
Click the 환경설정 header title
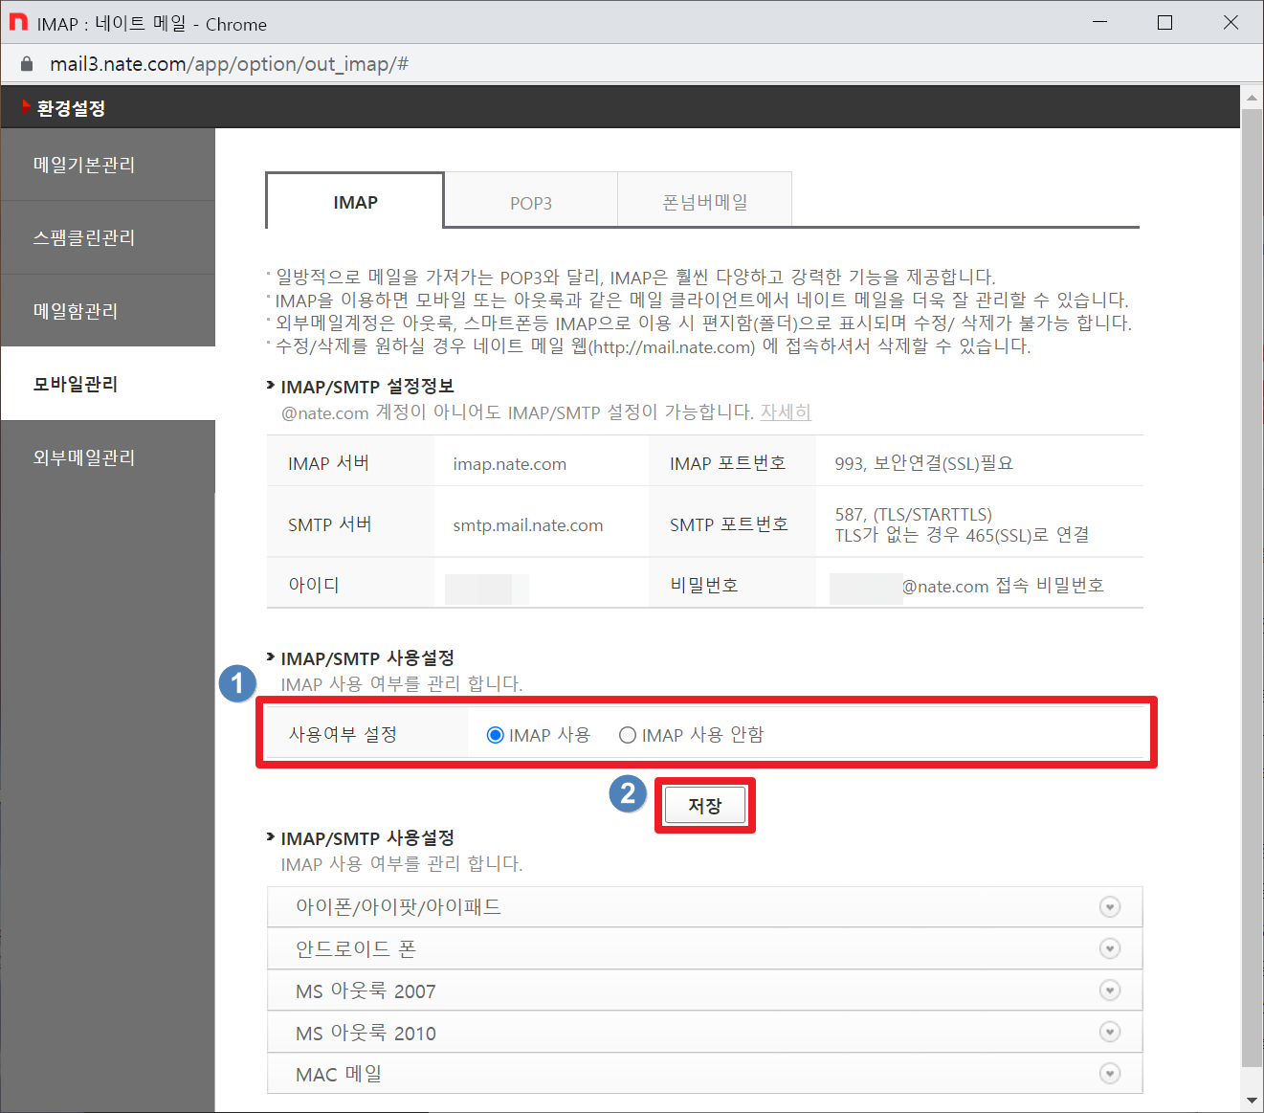(x=71, y=108)
